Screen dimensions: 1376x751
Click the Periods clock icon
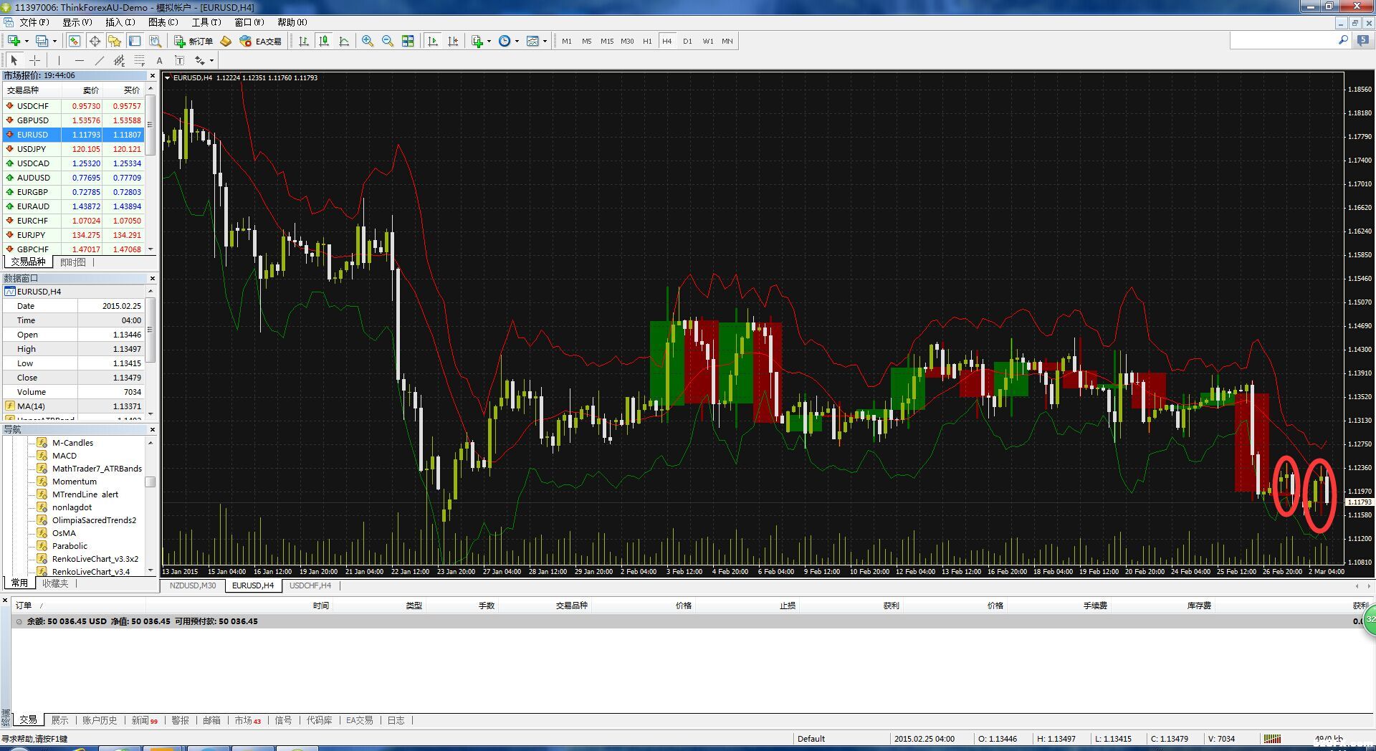[x=505, y=41]
